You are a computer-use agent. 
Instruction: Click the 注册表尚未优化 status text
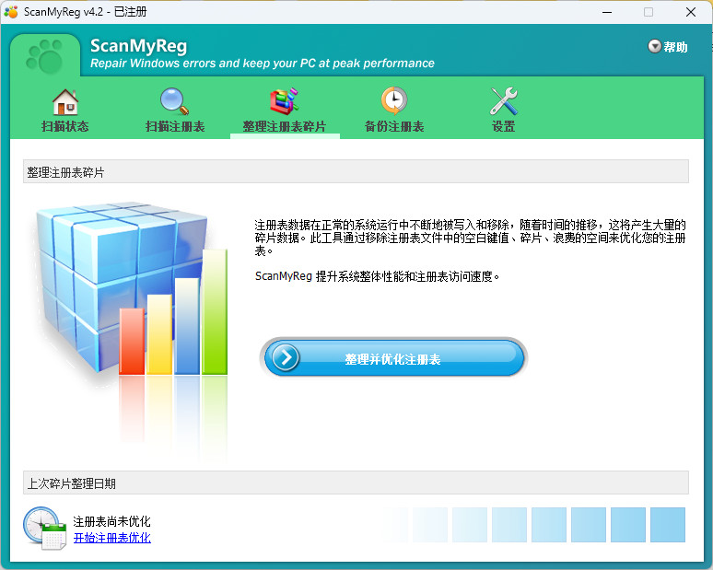pos(111,521)
